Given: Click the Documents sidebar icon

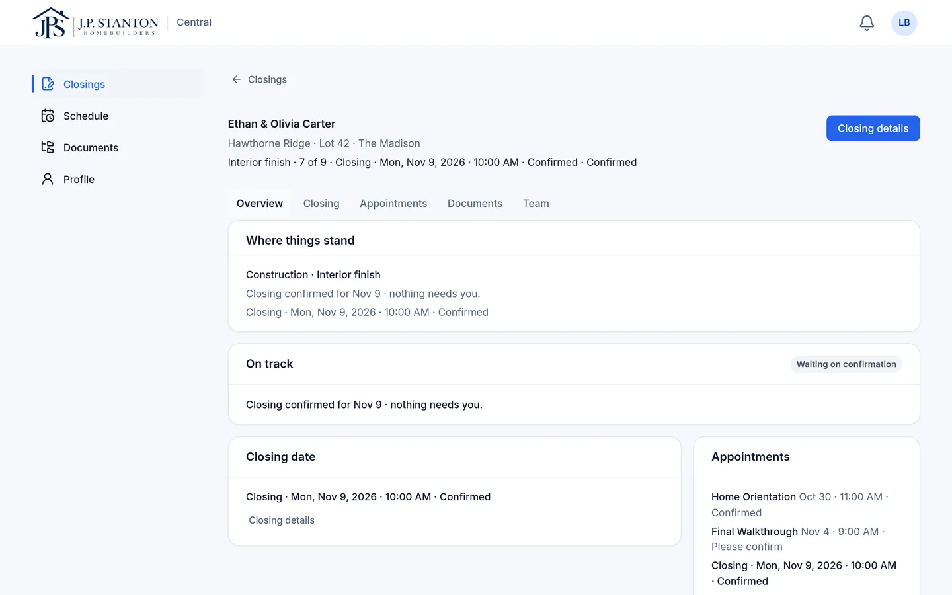Looking at the screenshot, I should pos(48,147).
